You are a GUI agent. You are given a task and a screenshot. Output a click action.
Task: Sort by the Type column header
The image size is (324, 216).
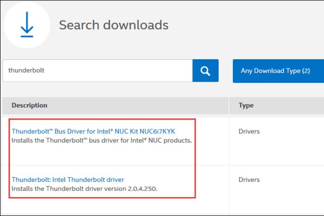(x=246, y=105)
